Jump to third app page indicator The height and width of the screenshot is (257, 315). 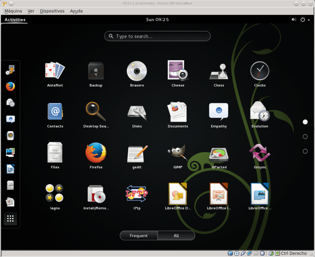[305, 151]
